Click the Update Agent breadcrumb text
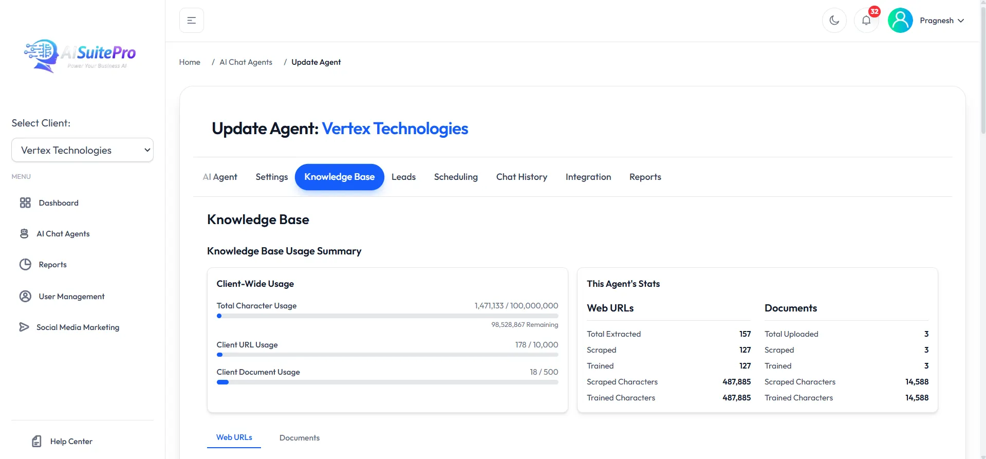 pyautogui.click(x=316, y=62)
